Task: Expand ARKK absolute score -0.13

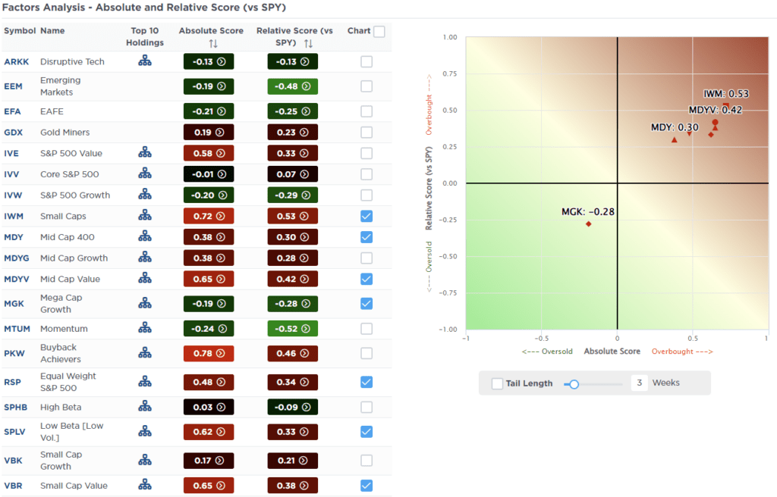Action: point(209,61)
